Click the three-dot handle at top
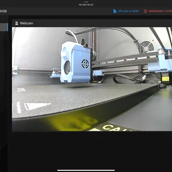Viewport: 172px width, 172px height. tap(86, 2)
